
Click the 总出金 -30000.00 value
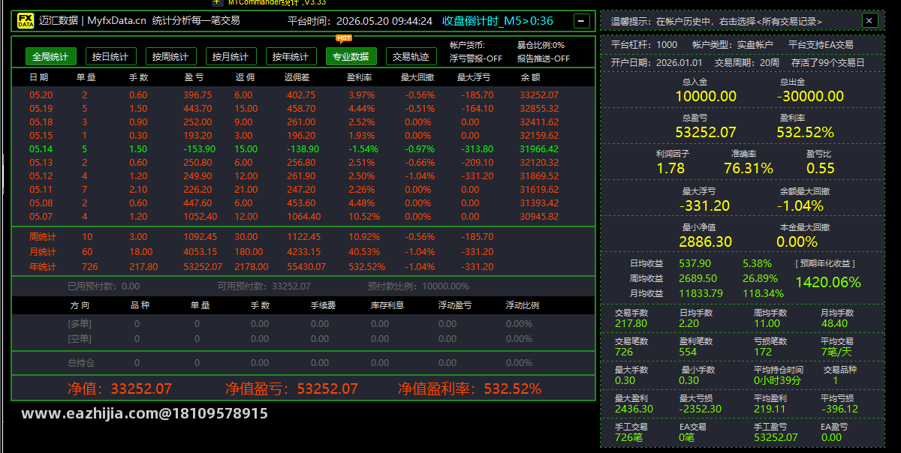(809, 96)
